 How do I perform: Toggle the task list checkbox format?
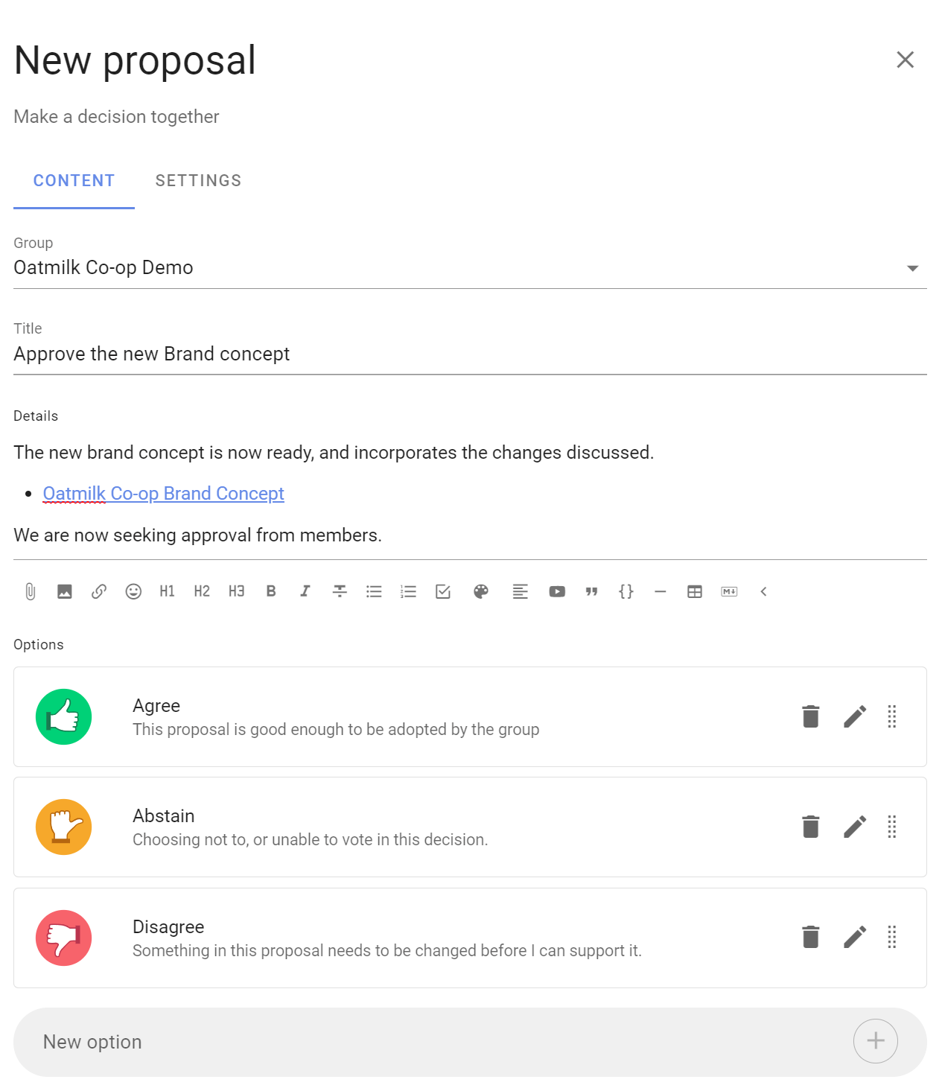tap(443, 591)
